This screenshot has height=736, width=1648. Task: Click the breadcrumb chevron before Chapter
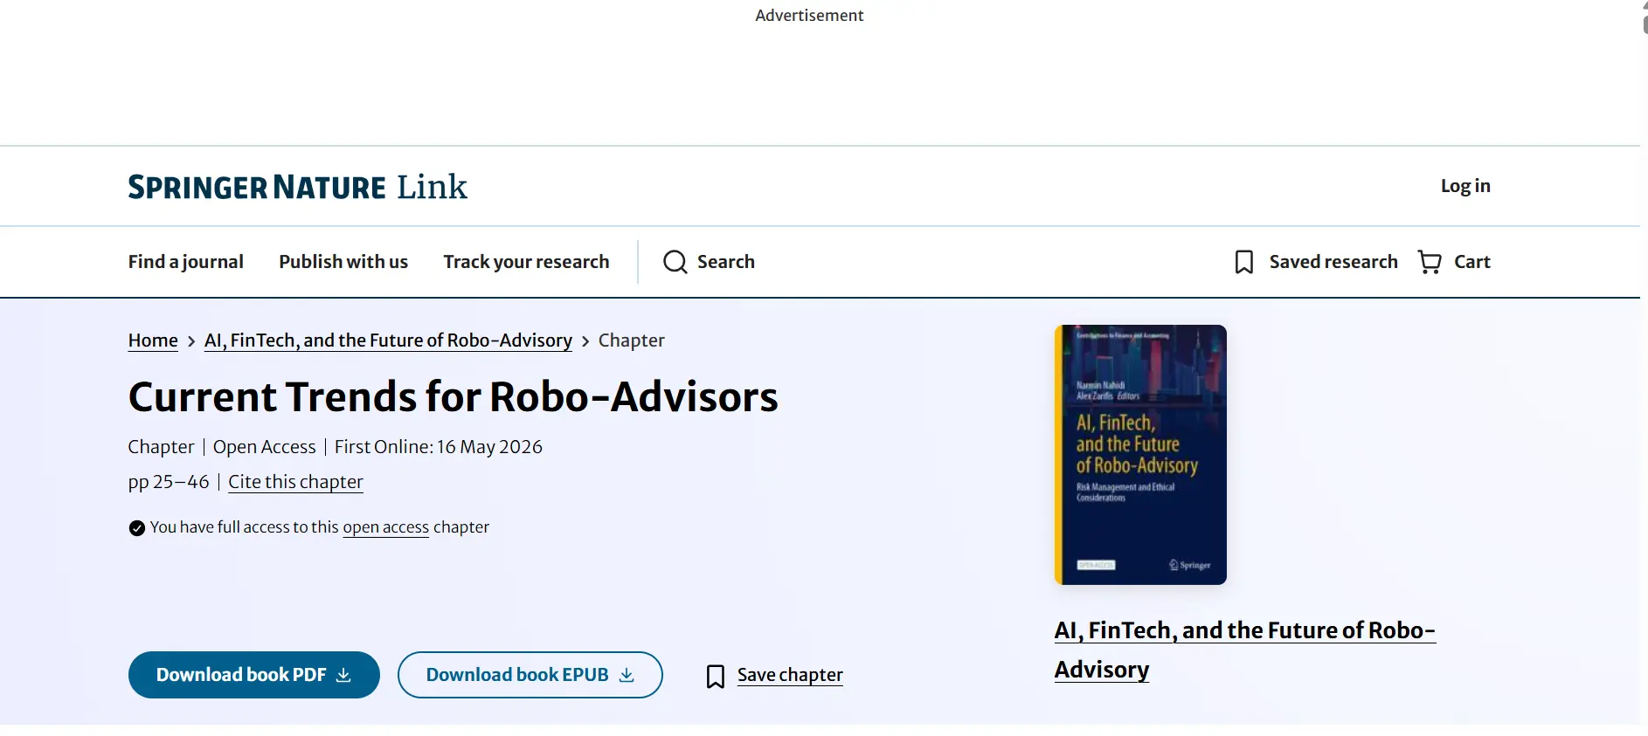coord(585,341)
